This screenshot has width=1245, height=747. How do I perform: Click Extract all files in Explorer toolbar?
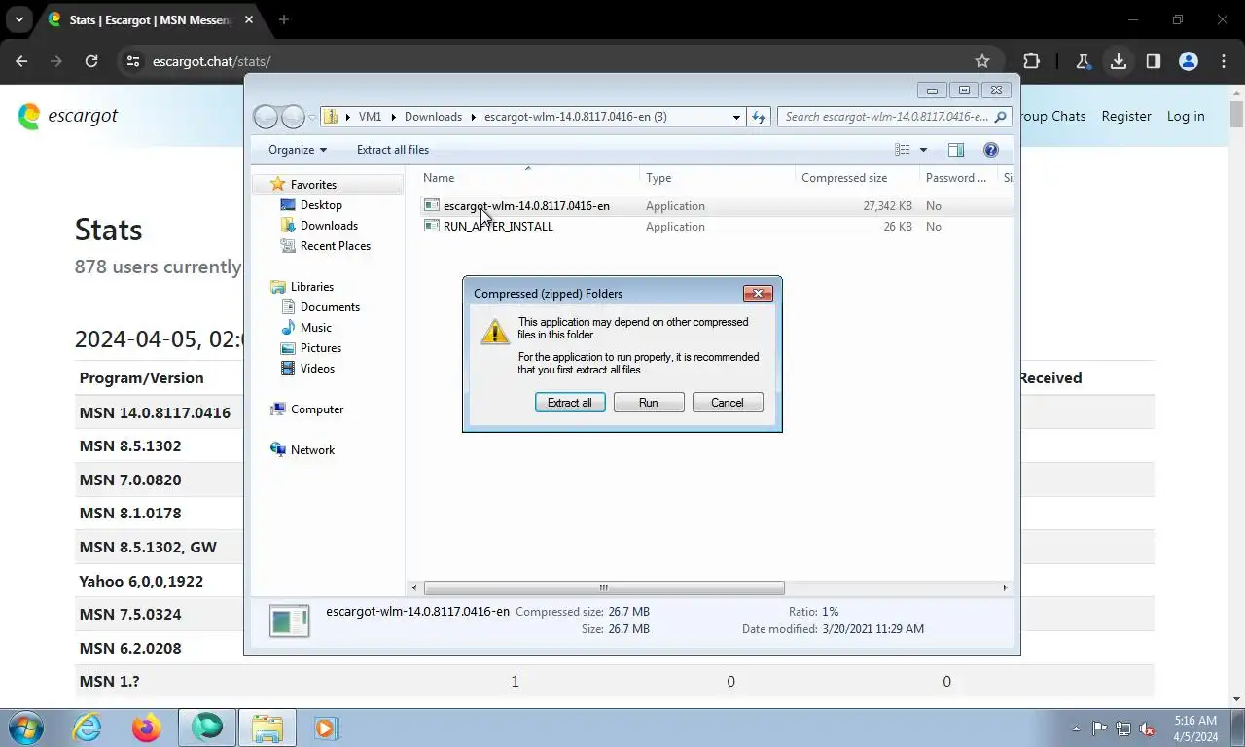coord(393,150)
